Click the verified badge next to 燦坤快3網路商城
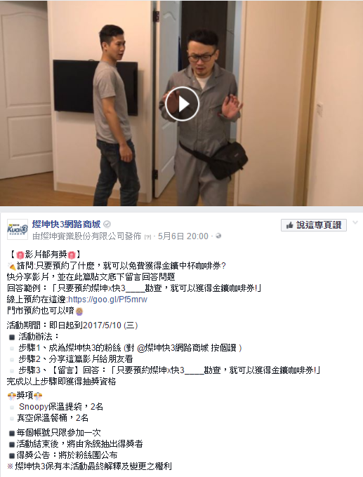Screen dimensions: 363x477 (x=107, y=224)
